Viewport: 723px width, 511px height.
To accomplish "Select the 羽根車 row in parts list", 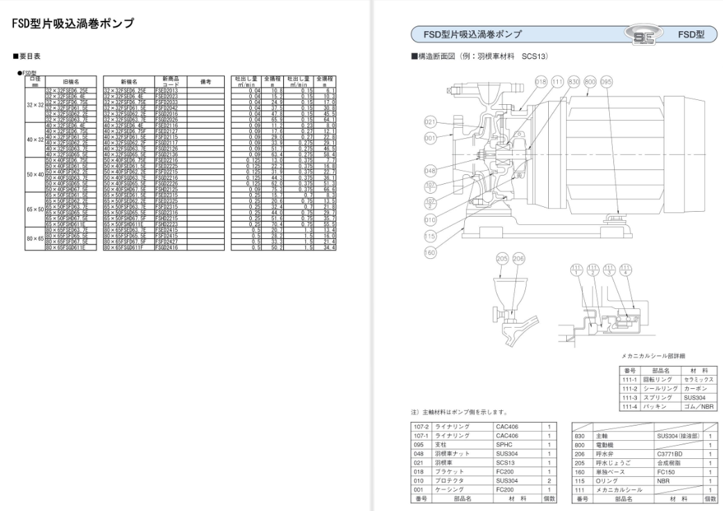I will point(484,462).
